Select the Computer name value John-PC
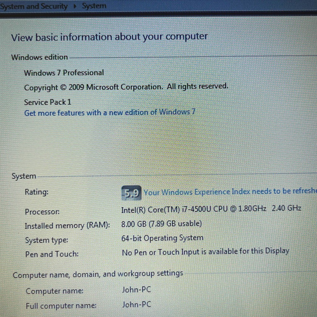This screenshot has height=317, width=317. pyautogui.click(x=137, y=290)
